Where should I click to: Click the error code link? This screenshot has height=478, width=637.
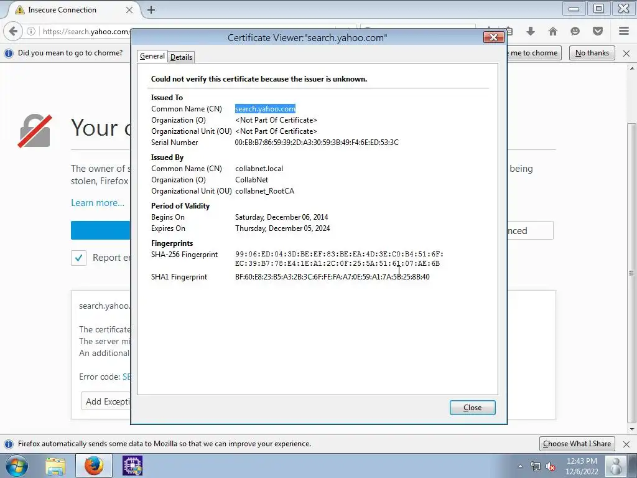pos(126,377)
